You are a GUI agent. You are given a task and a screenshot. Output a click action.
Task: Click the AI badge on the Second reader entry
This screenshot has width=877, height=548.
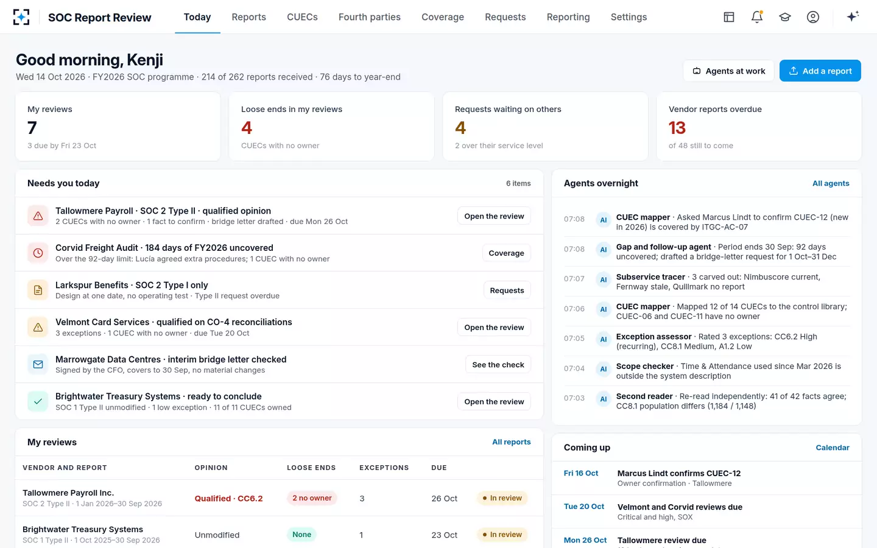coord(604,399)
